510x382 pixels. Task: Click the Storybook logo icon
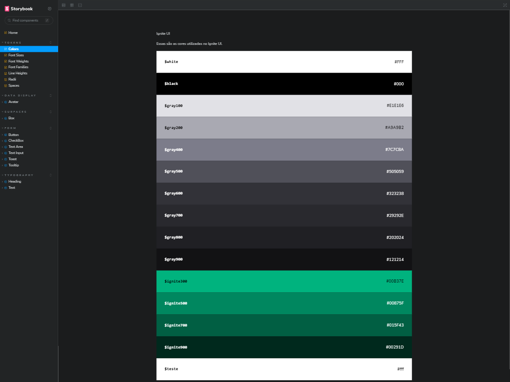(x=6, y=8)
